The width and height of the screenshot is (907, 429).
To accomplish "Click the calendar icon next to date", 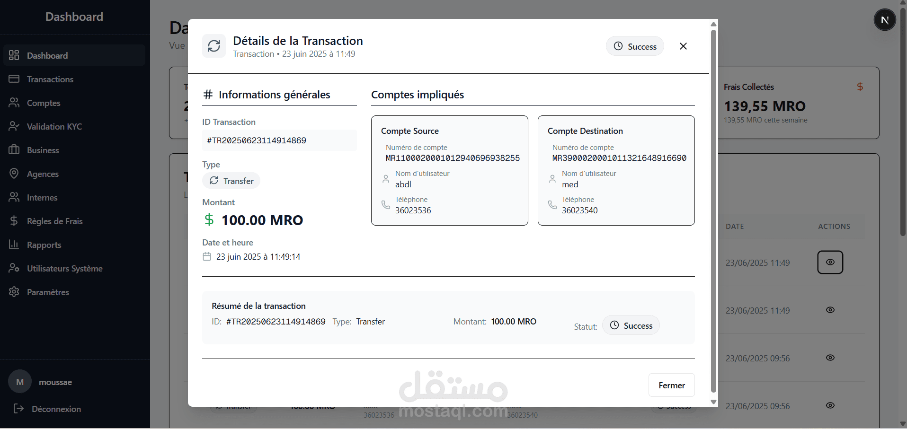I will click(207, 256).
